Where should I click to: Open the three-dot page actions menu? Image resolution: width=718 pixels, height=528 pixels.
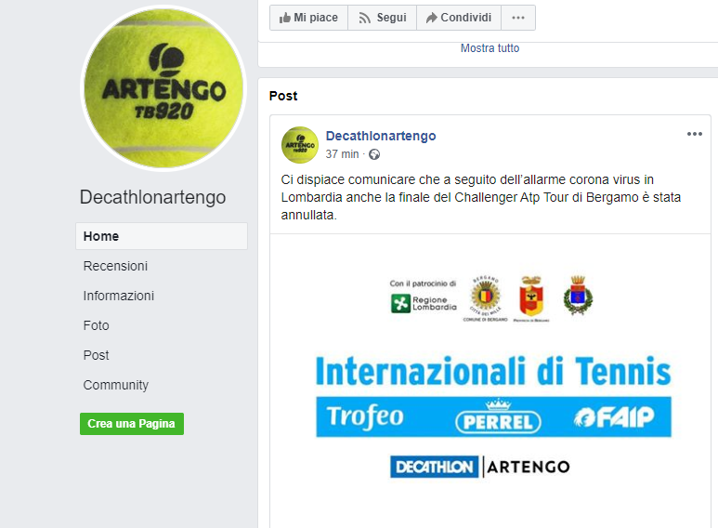pyautogui.click(x=518, y=18)
